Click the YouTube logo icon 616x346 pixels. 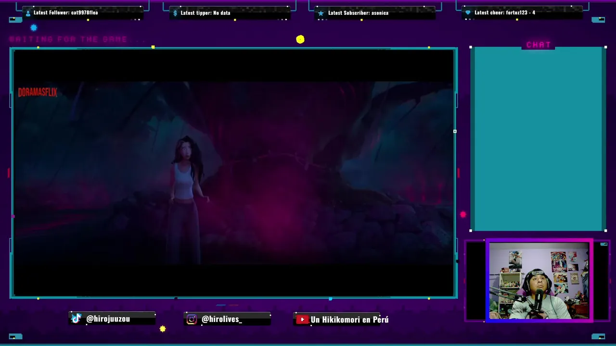click(302, 319)
